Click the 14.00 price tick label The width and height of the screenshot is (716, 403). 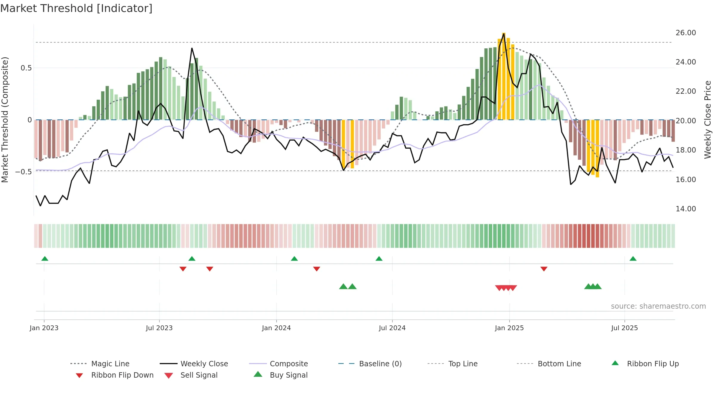pyautogui.click(x=686, y=209)
